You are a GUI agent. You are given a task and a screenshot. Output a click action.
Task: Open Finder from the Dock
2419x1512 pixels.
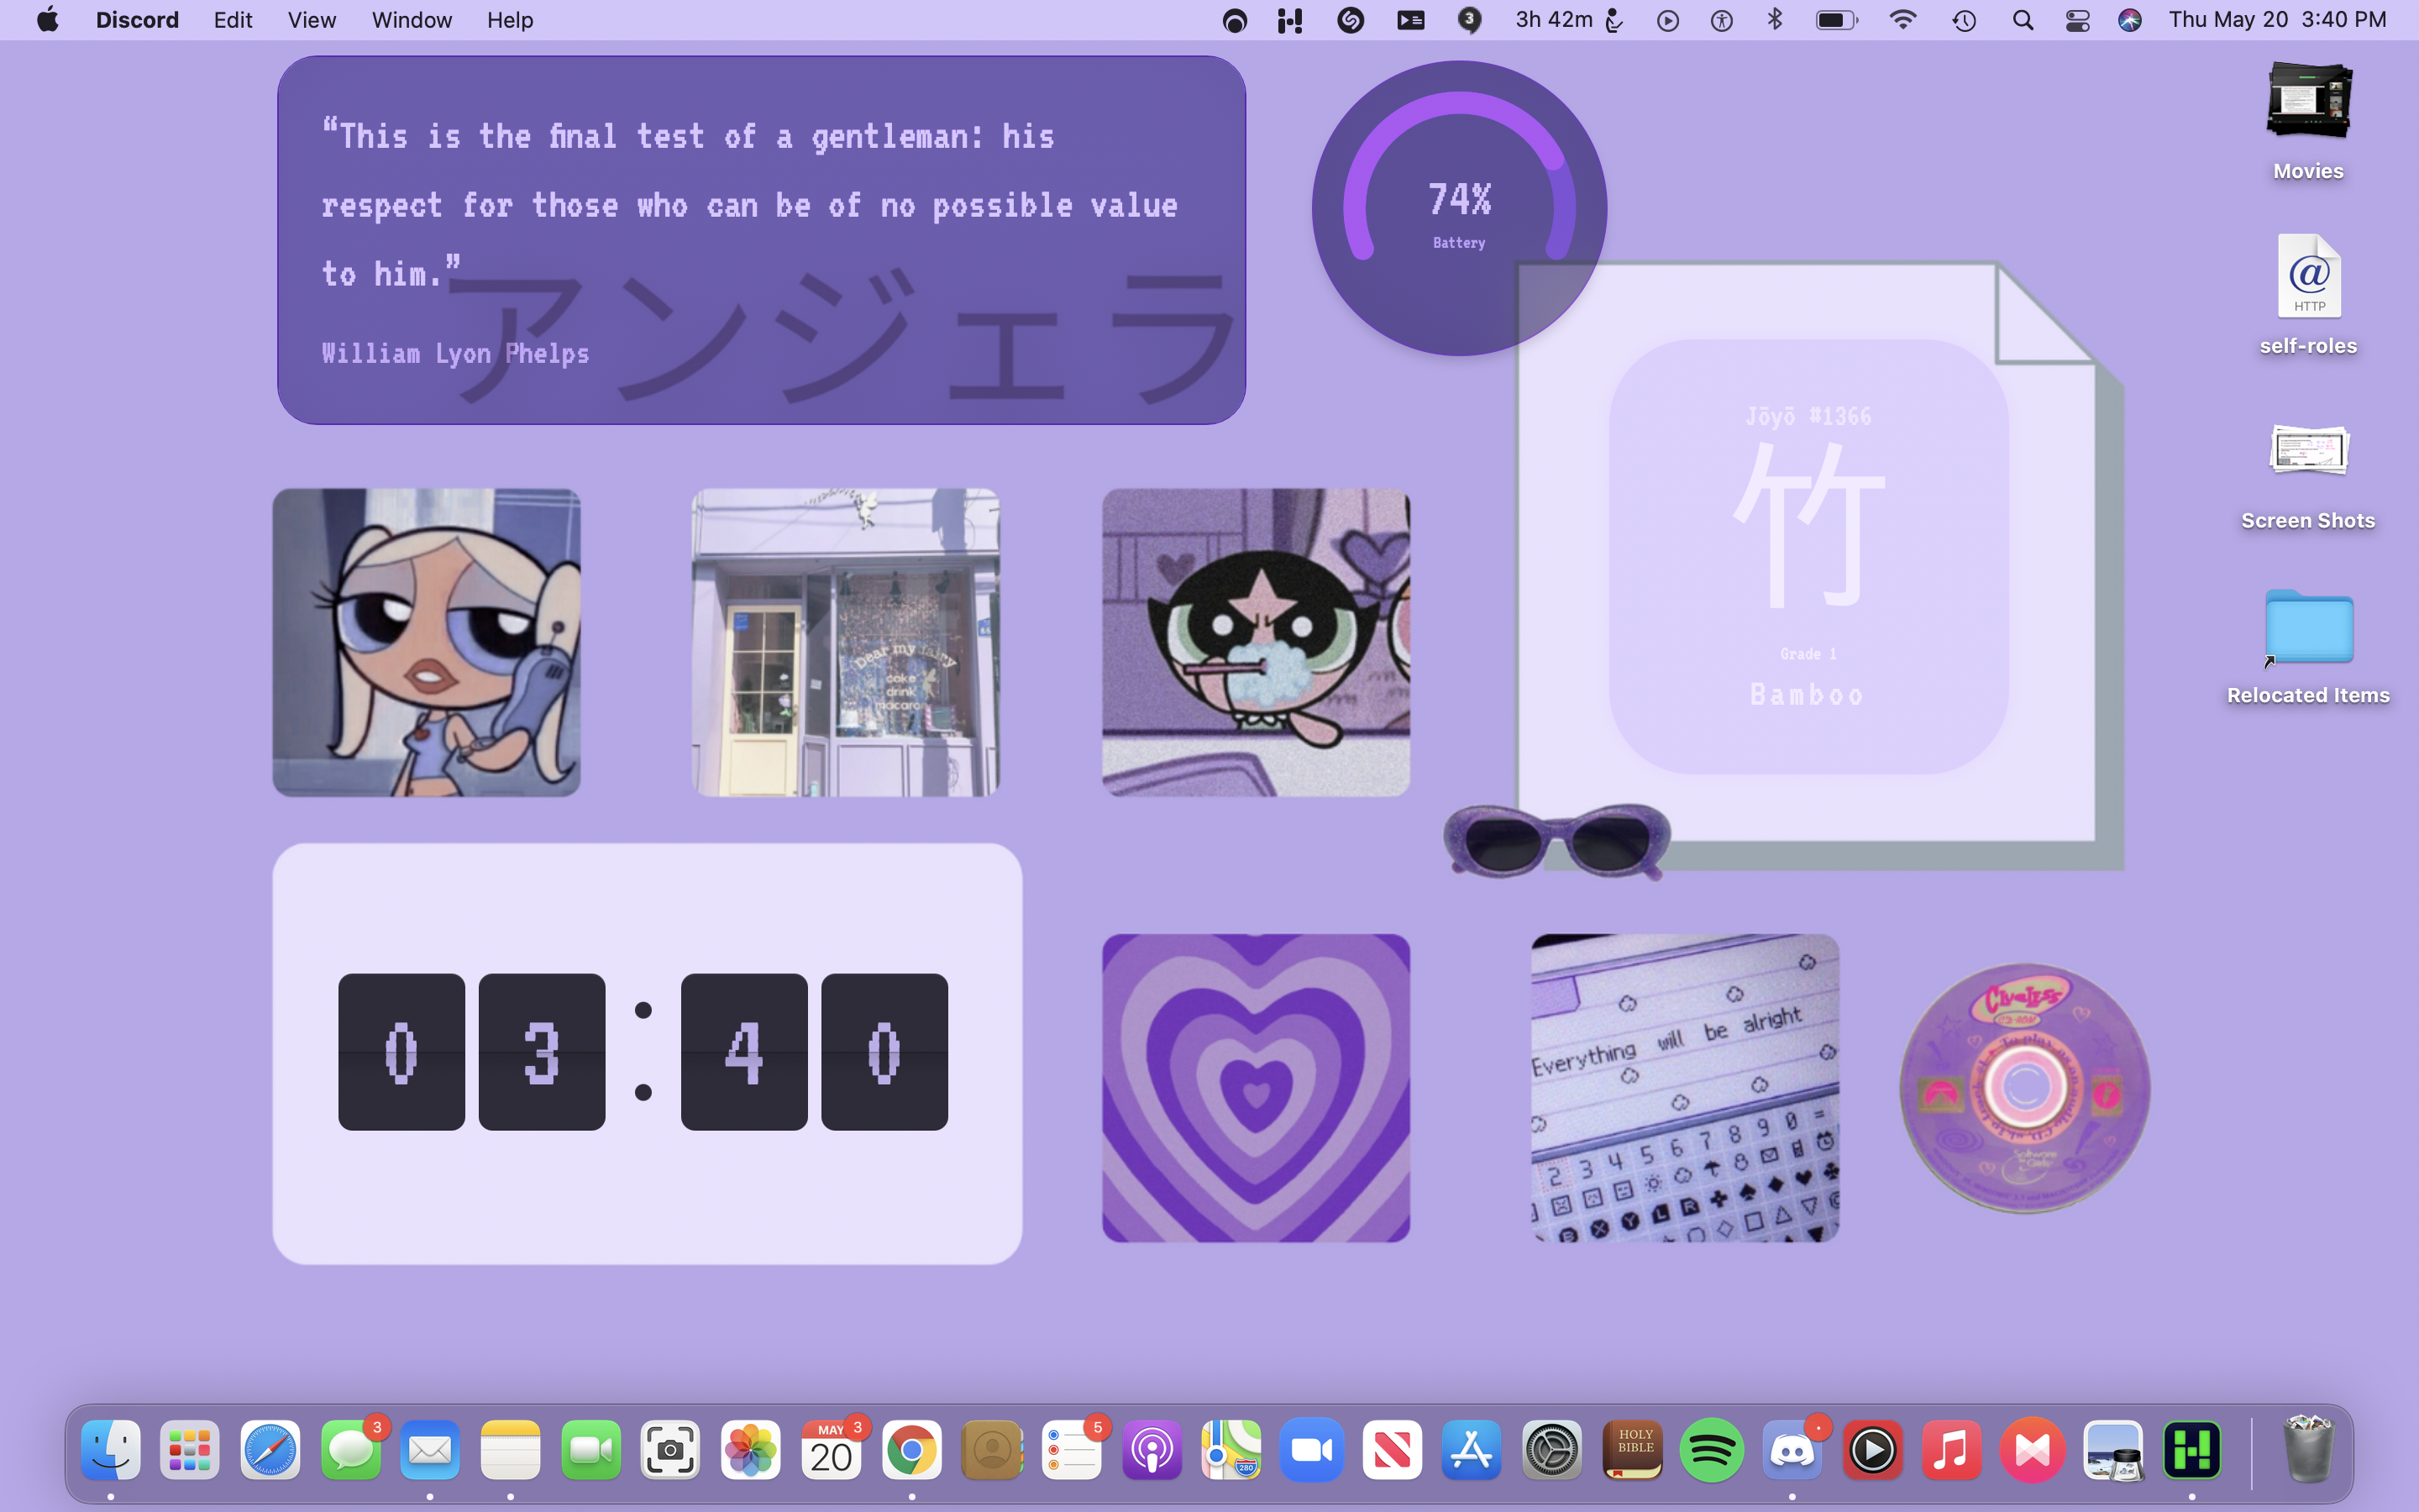coord(110,1450)
